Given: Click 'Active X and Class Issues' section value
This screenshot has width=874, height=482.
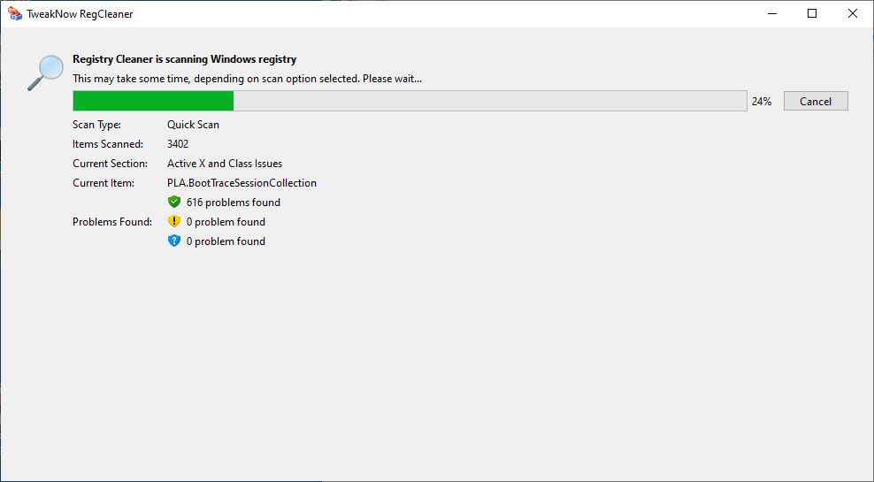Looking at the screenshot, I should tap(225, 164).
